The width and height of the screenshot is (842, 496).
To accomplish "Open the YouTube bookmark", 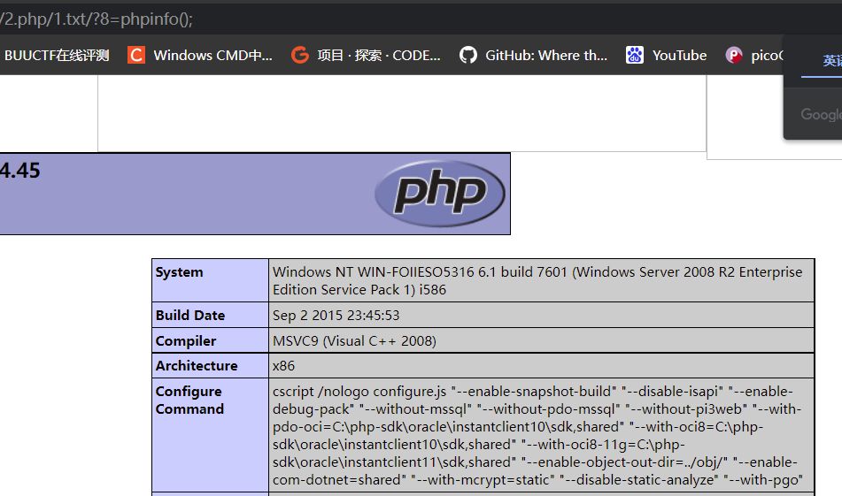I will coord(679,56).
